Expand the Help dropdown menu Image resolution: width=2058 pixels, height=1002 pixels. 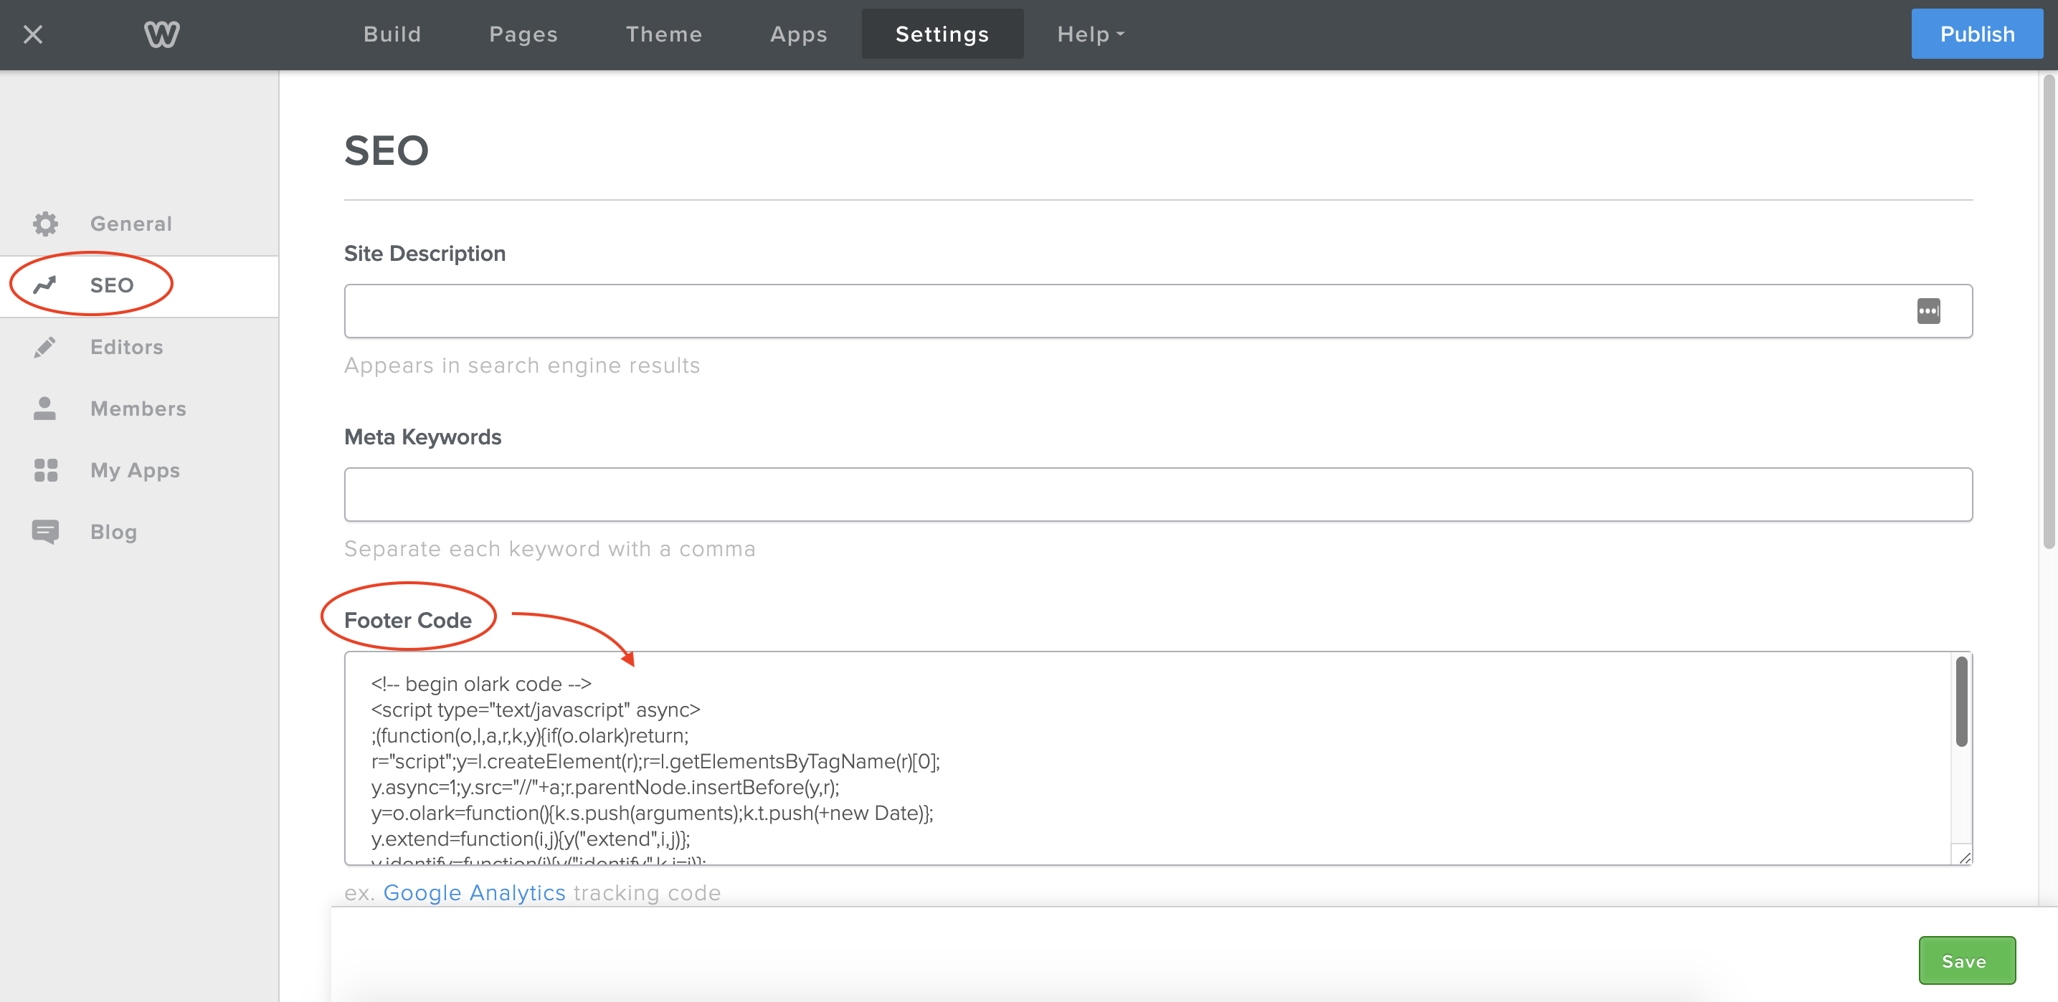click(x=1090, y=34)
